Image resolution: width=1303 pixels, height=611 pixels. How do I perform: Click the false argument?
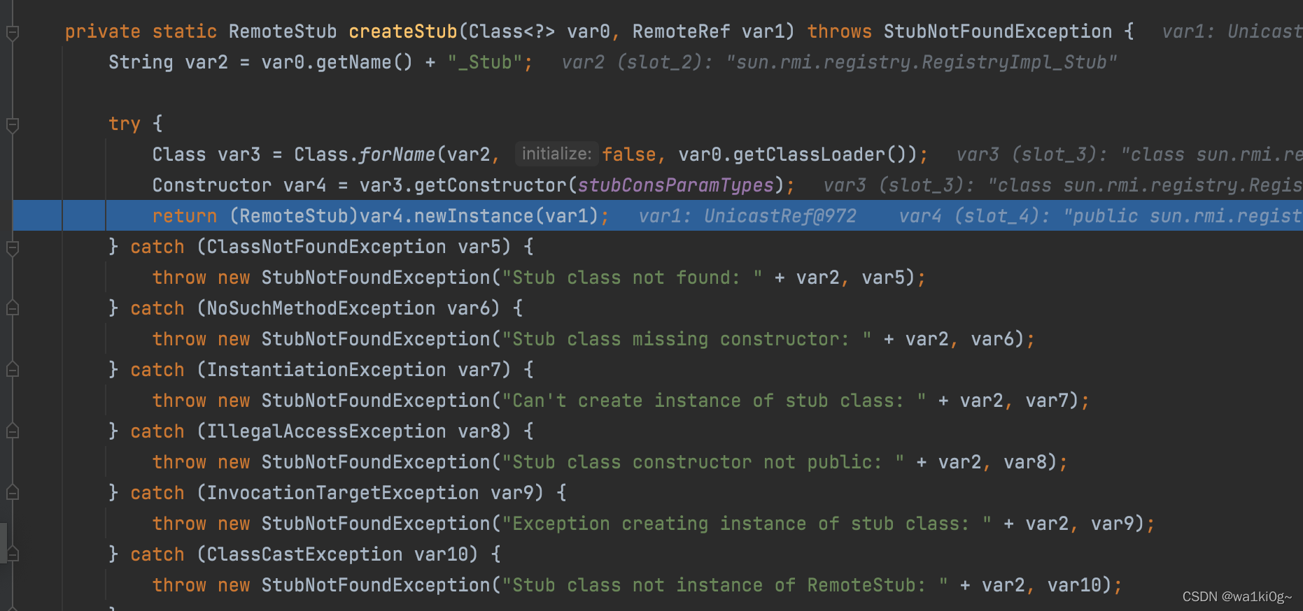(x=629, y=154)
